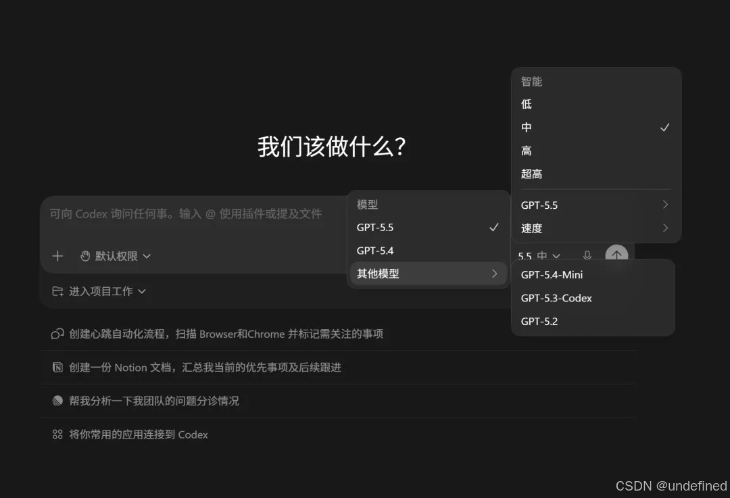
Task: Click 创建一份 Notion 文档 suggestion
Action: [337, 367]
